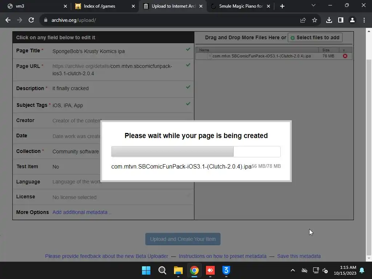Click the browser forward arrow

[x=20, y=20]
